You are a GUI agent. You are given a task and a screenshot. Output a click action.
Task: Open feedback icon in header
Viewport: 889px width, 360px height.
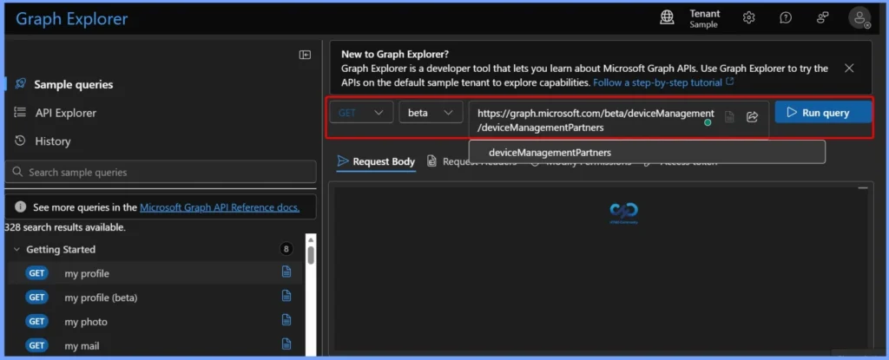pos(822,18)
